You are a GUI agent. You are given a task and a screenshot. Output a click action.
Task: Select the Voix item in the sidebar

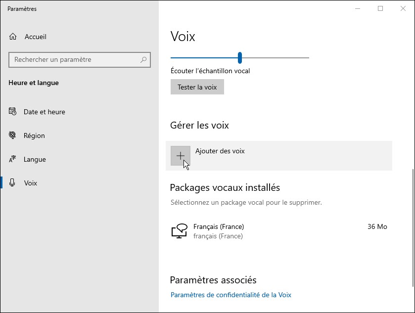(x=31, y=183)
